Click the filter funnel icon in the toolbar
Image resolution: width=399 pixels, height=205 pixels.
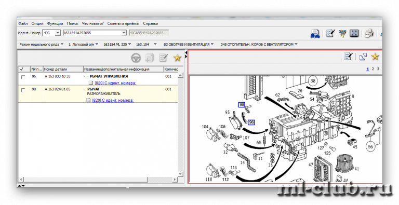click(x=342, y=33)
